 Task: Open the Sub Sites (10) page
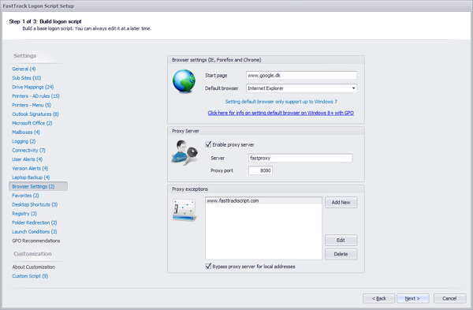tap(27, 78)
